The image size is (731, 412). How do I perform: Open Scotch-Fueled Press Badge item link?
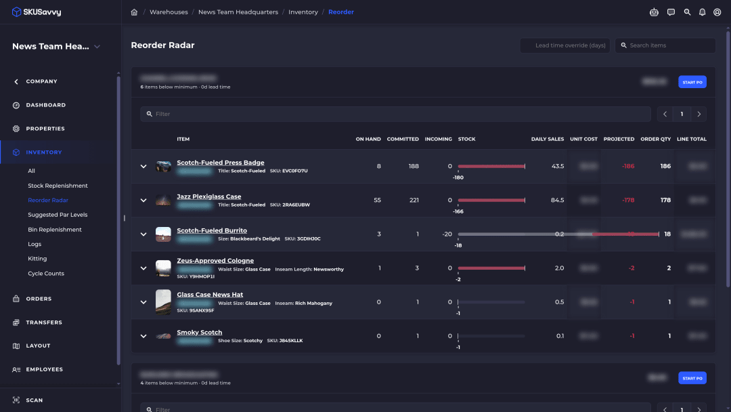pos(221,163)
